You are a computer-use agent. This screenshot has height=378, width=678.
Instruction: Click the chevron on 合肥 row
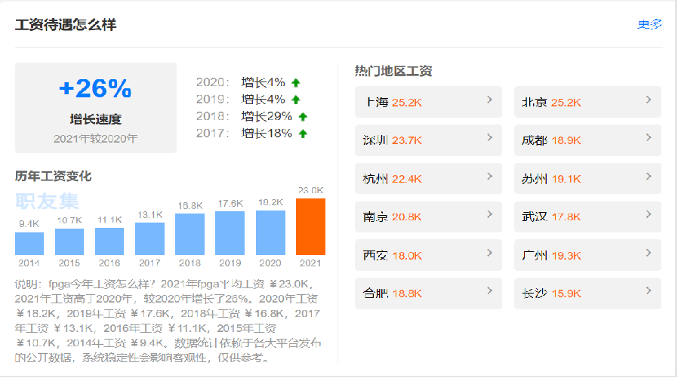[x=489, y=291]
